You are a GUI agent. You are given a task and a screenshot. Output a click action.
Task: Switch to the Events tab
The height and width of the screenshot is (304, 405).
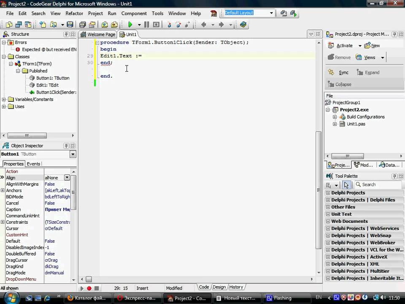[34, 164]
